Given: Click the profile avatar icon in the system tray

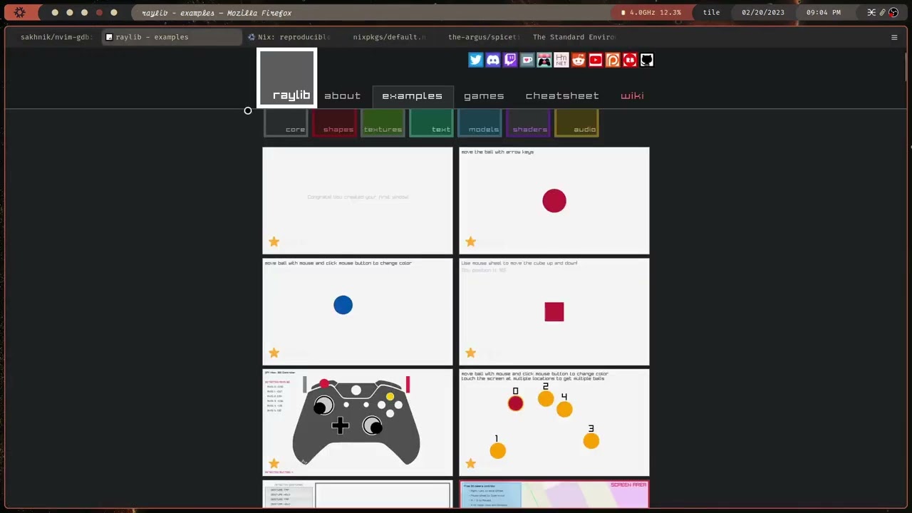Looking at the screenshot, I should pyautogui.click(x=893, y=12).
